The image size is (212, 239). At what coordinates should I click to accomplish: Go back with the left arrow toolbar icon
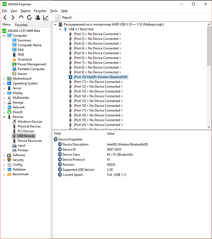(x=5, y=18)
